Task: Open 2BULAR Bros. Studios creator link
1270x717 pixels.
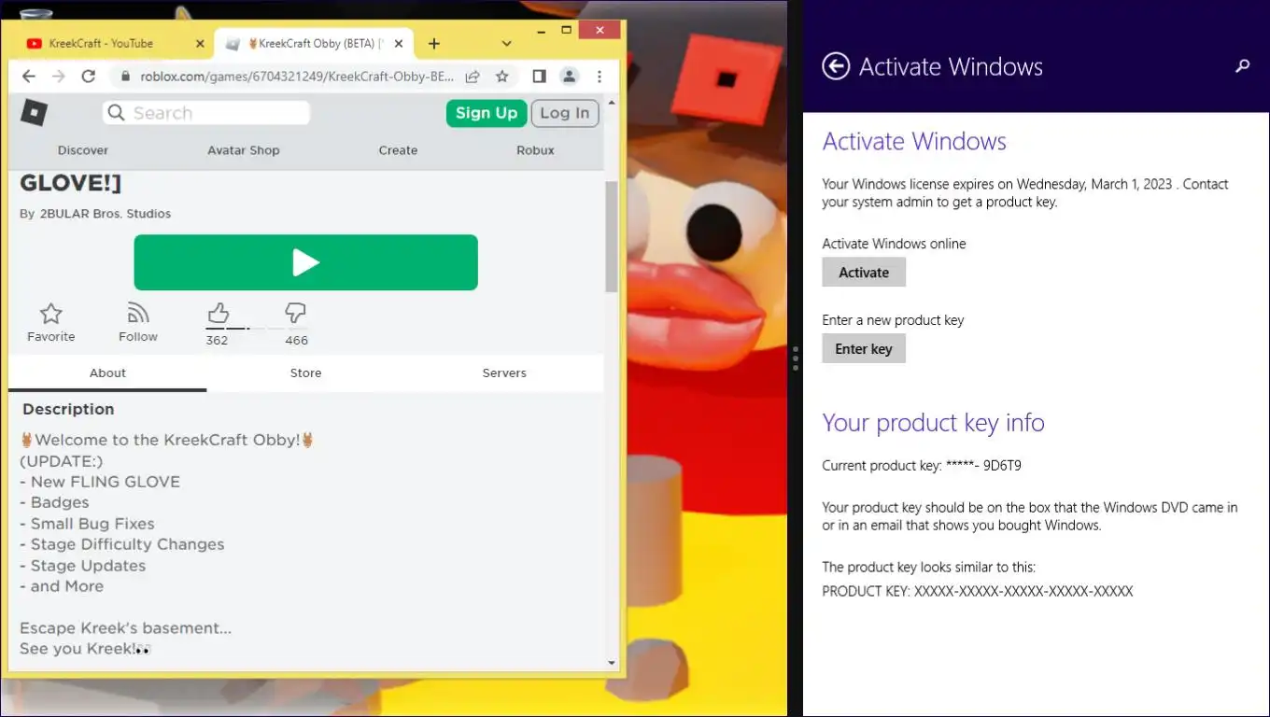Action: (106, 214)
